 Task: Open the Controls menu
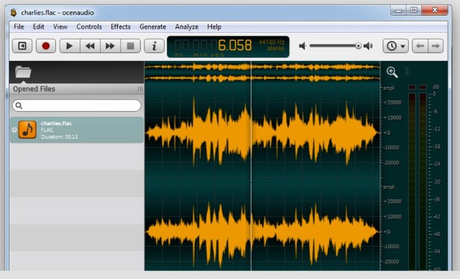(89, 27)
